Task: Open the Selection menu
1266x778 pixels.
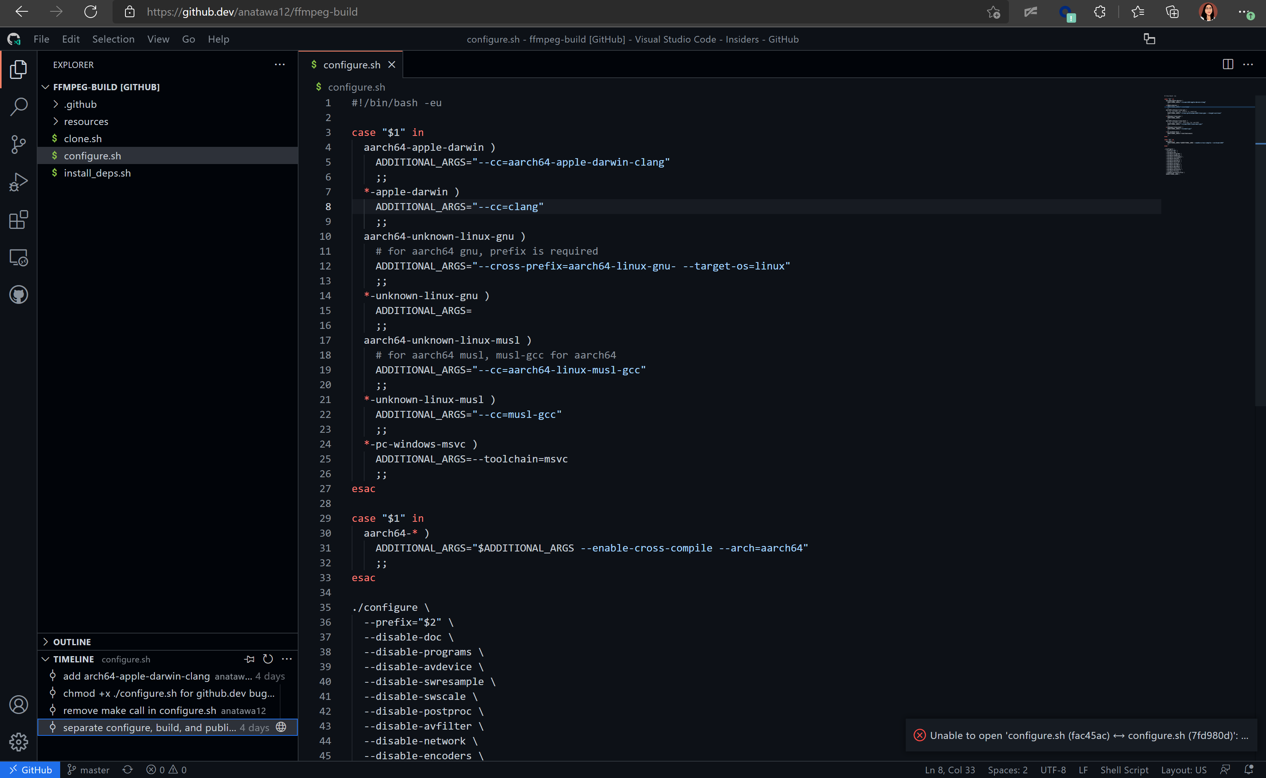Action: [113, 39]
